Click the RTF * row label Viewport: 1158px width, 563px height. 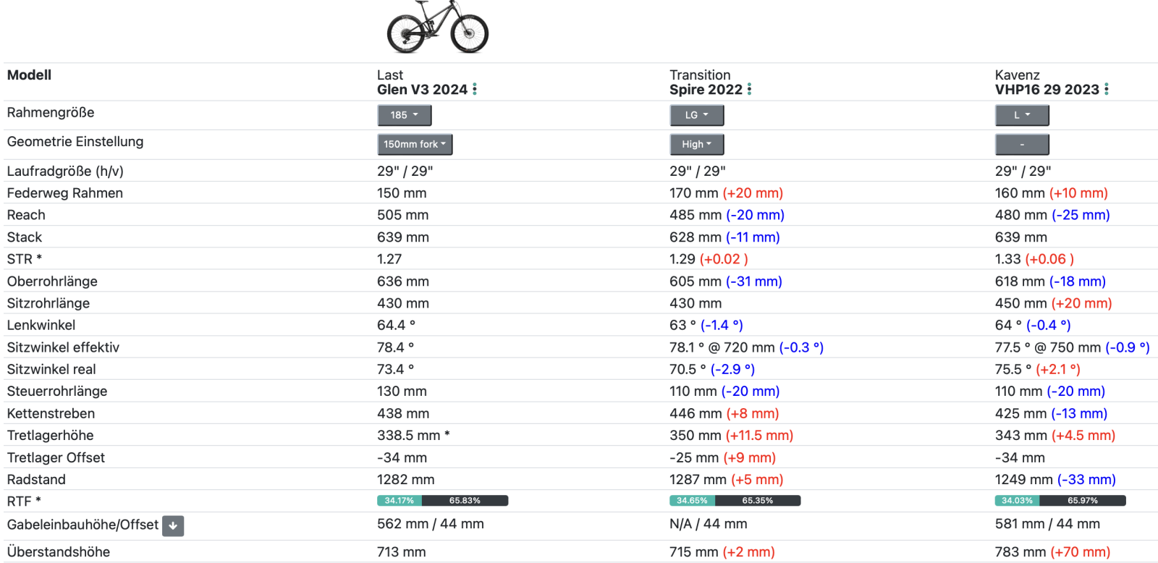24,501
